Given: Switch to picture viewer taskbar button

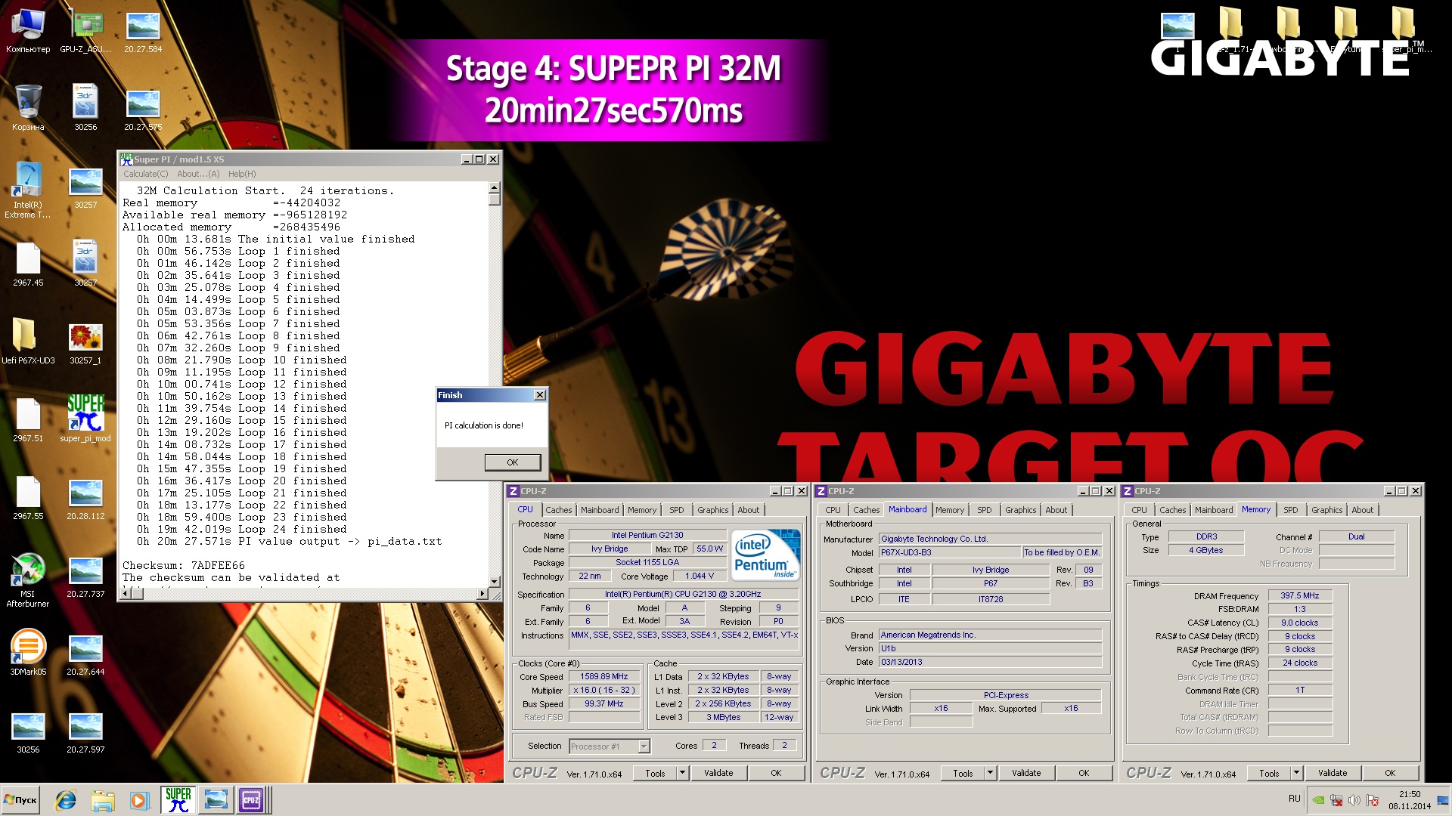Looking at the screenshot, I should coord(216,800).
